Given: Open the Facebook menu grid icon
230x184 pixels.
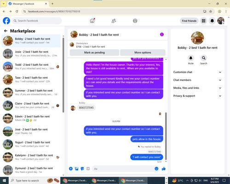Looking at the screenshot, I should pos(203,21).
